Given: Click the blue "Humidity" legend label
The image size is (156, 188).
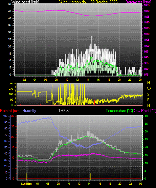Looking at the screenshot, I should [29, 111].
